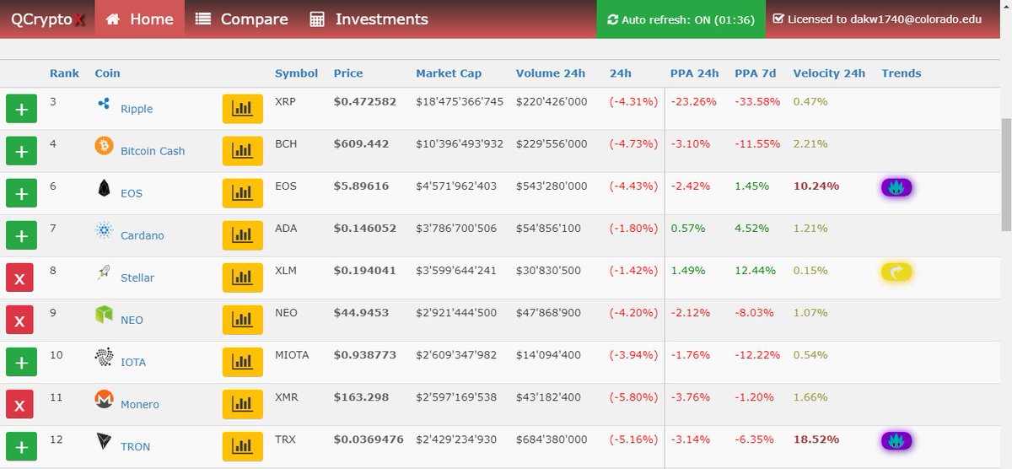Remove NEO with the red X button
The height and width of the screenshot is (469, 1012).
click(21, 320)
